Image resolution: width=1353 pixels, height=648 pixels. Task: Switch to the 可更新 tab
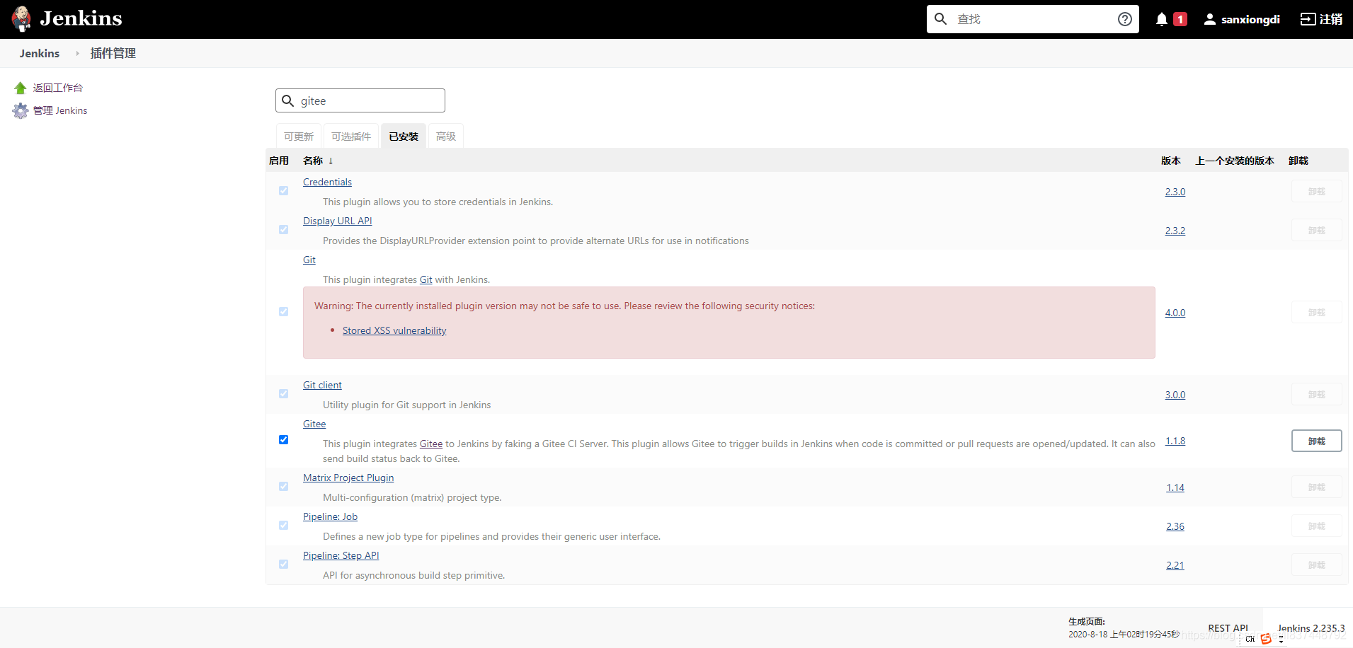(x=298, y=136)
